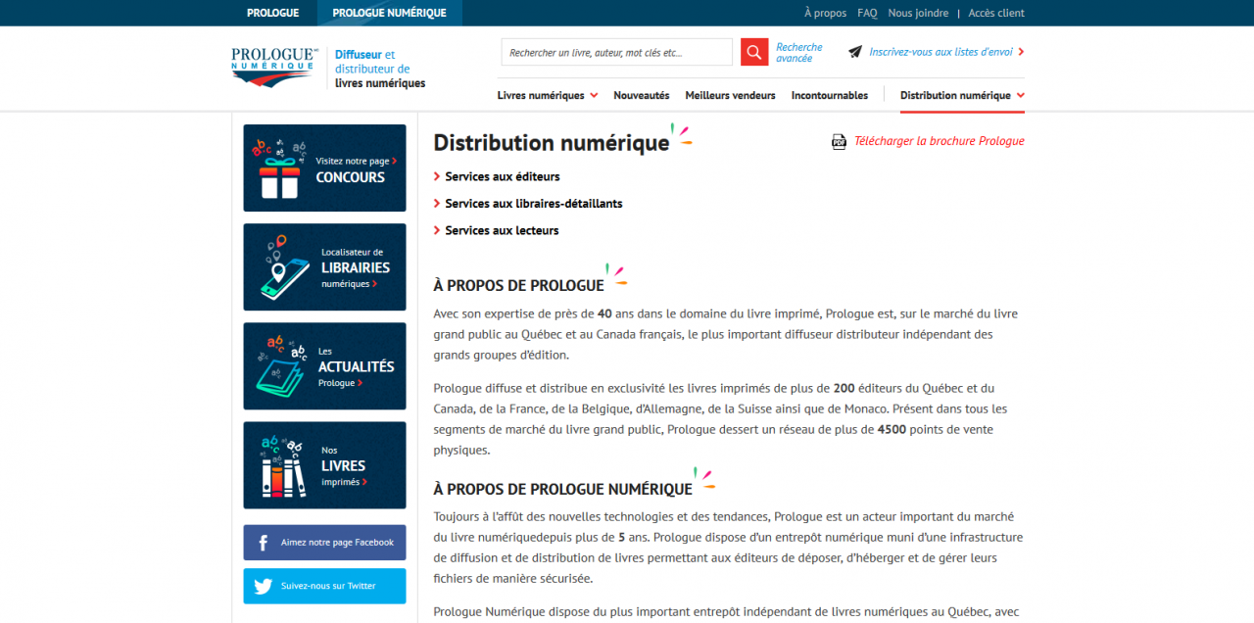Click the bookshelf Livres imprimés icon
The height and width of the screenshot is (623, 1254).
(x=285, y=465)
